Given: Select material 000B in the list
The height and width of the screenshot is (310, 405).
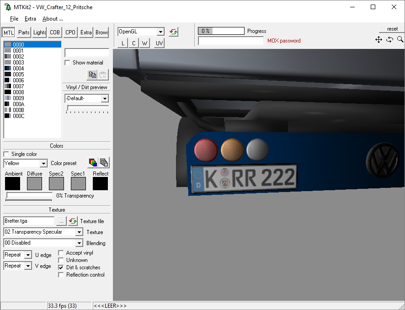Looking at the screenshot, I should (32, 110).
